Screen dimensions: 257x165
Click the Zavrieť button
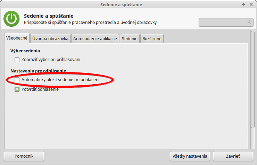(233, 156)
